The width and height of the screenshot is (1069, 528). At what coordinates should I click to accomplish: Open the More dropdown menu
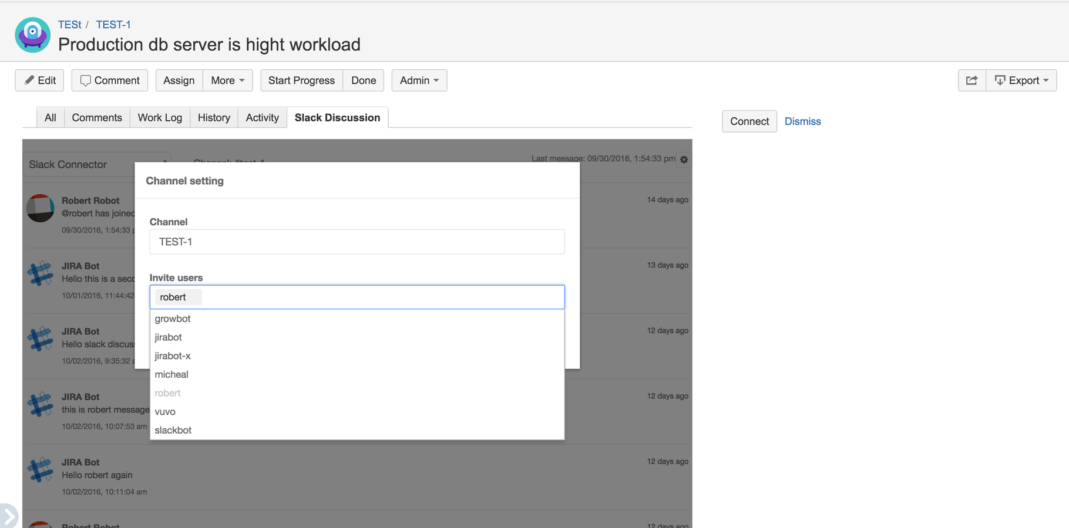point(228,80)
